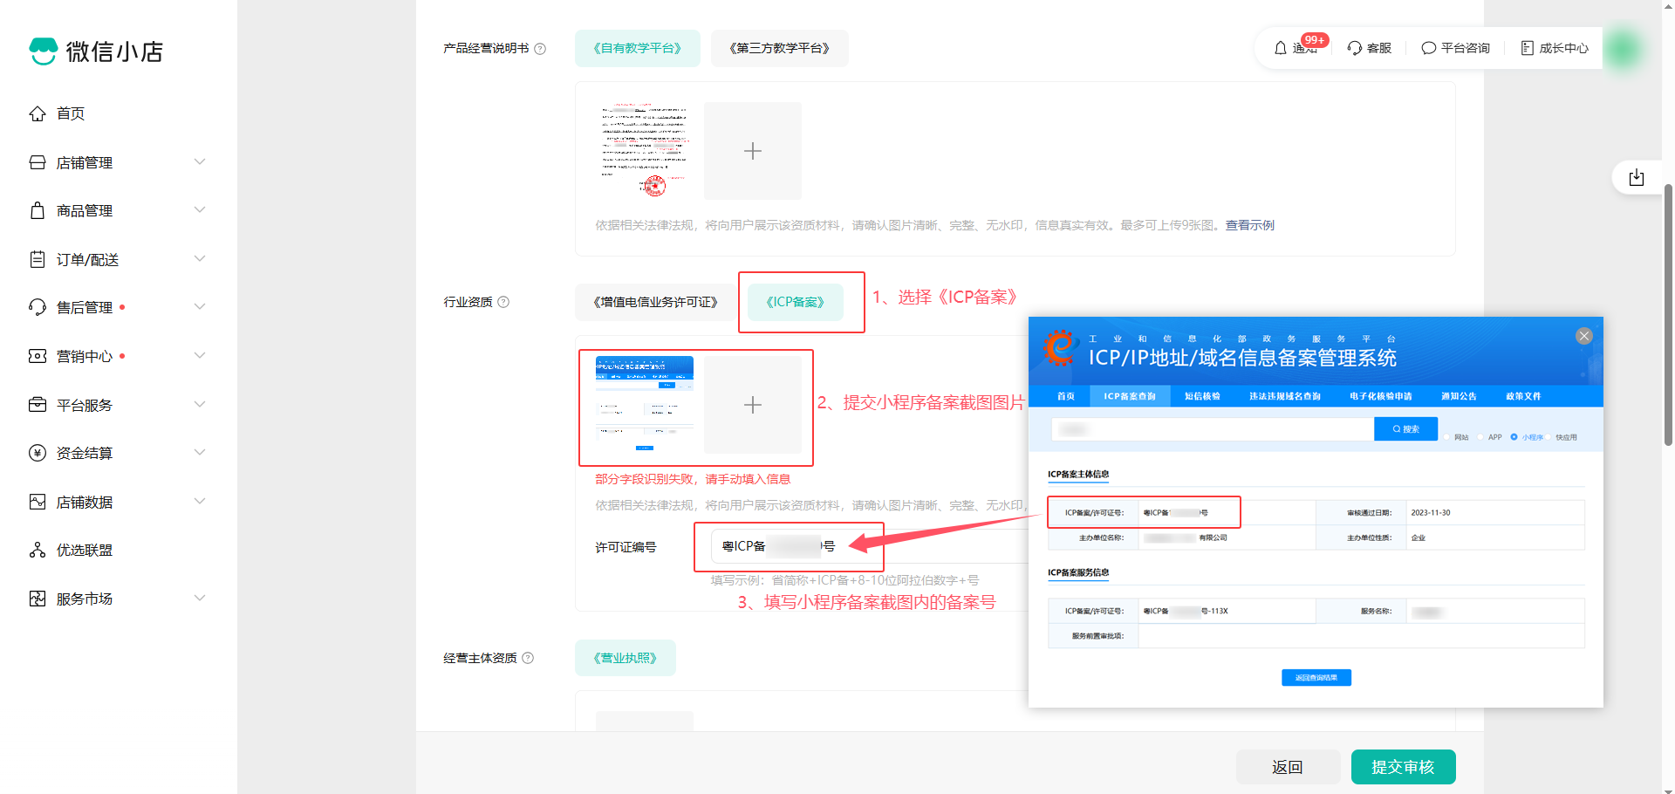Image resolution: width=1675 pixels, height=794 pixels.
Task: Open the 查看示例 link
Action: click(x=1249, y=225)
